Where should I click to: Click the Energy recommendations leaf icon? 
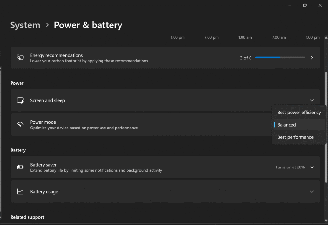[x=20, y=58]
